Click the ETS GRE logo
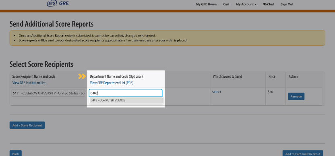This screenshot has width=335, height=156. [x=58, y=3]
